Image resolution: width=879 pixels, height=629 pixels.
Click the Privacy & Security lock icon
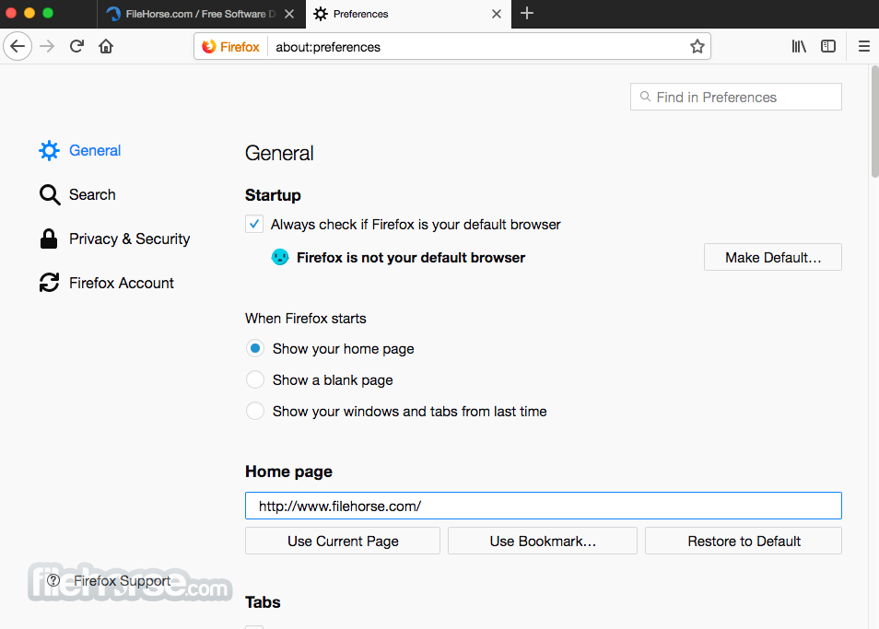click(x=49, y=239)
